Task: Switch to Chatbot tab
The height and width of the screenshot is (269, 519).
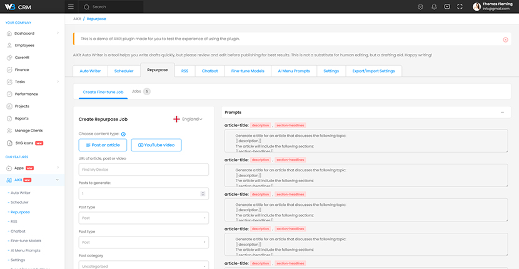Action: tap(210, 71)
